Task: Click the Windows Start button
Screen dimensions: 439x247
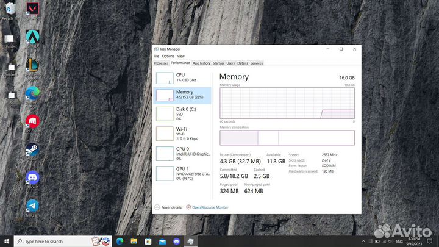Action: (7, 241)
